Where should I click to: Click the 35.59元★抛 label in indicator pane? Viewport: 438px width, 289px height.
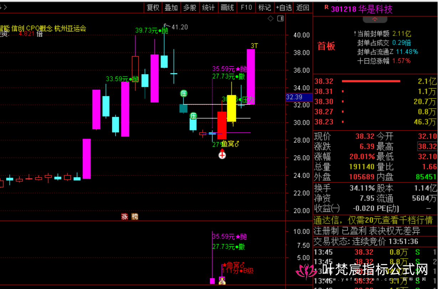[229, 237]
